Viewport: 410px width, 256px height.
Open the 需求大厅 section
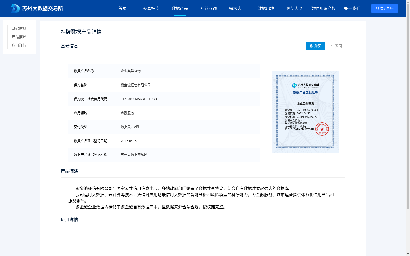237,8
